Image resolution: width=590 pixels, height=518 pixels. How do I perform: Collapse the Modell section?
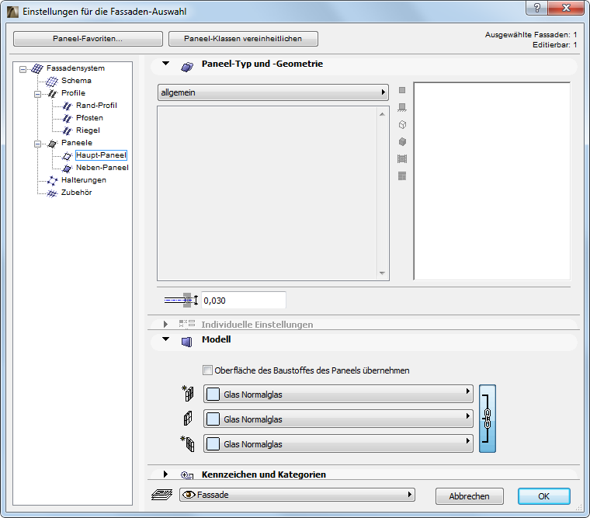tap(165, 339)
